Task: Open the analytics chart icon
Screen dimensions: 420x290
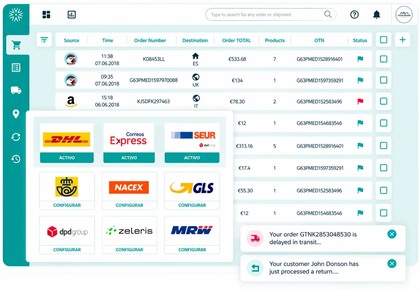Action: [71, 14]
